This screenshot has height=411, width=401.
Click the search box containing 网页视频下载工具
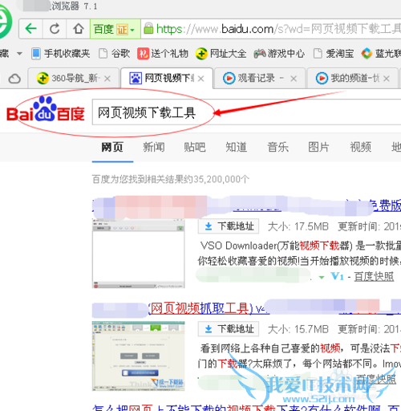(x=246, y=112)
